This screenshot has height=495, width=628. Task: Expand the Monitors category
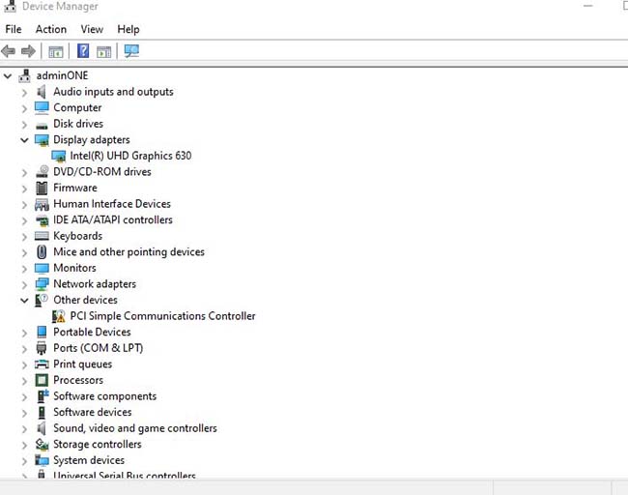24,269
